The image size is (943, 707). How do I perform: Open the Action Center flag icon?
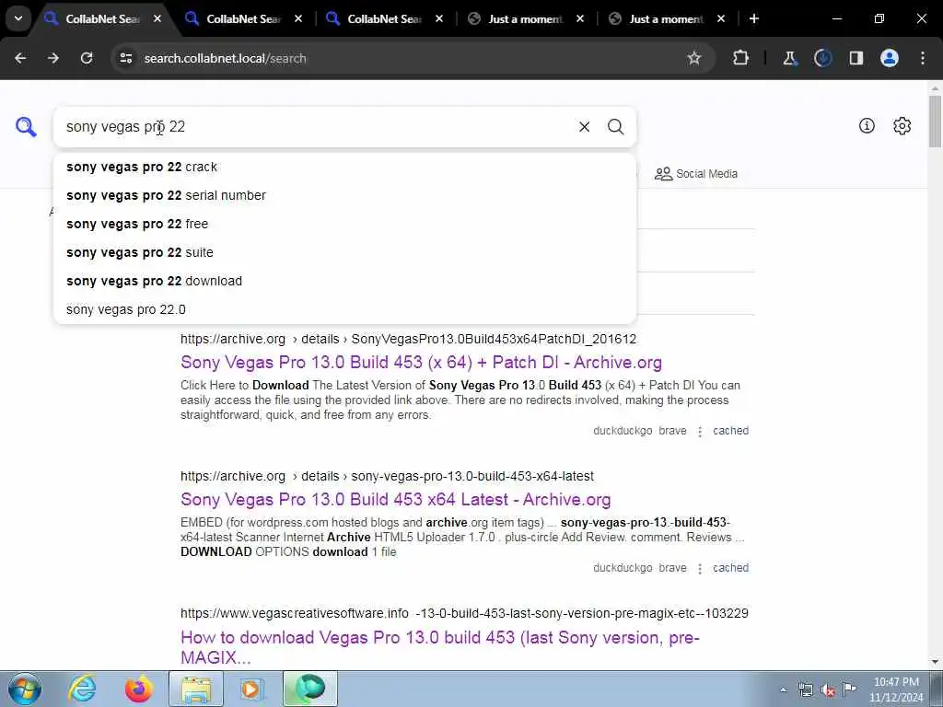click(x=849, y=690)
